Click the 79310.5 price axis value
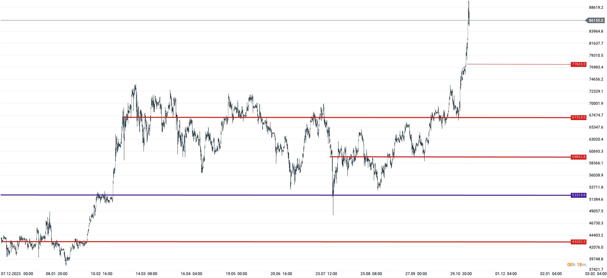Image resolution: width=607 pixels, height=278 pixels. pos(596,55)
